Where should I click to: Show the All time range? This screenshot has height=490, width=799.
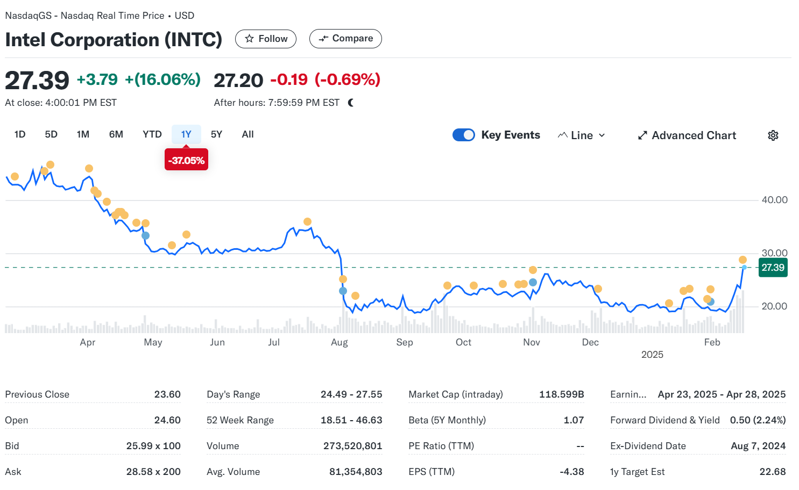(x=248, y=134)
